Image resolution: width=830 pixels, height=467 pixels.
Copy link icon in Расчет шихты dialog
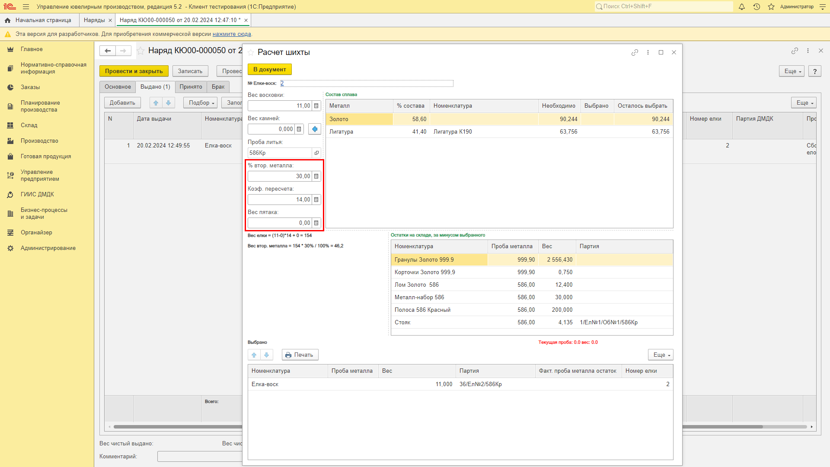tap(635, 52)
